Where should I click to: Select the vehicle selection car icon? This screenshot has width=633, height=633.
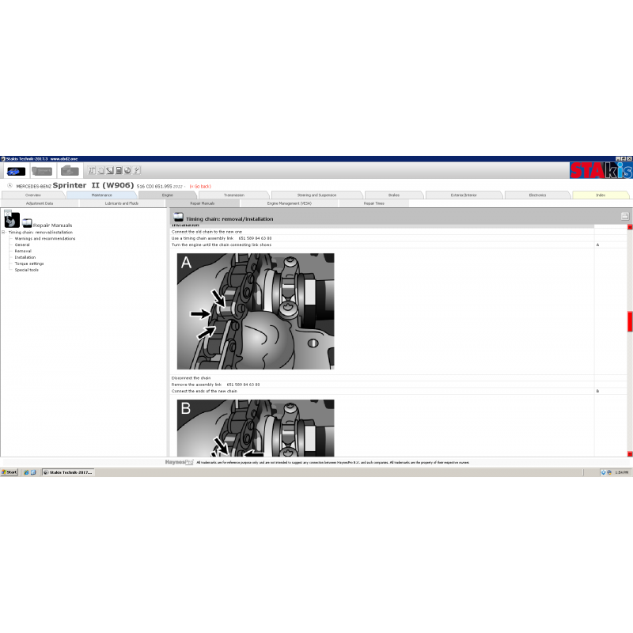pyautogui.click(x=16, y=170)
